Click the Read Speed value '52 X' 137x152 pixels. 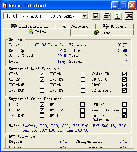pyautogui.click(x=62, y=50)
